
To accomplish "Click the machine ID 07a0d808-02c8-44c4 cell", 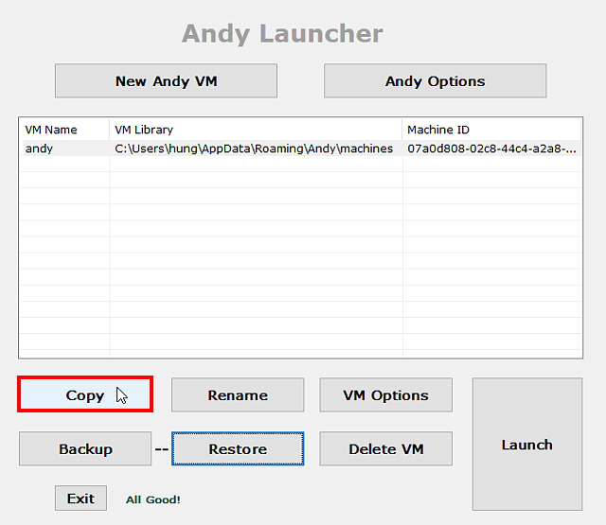I will click(x=491, y=149).
